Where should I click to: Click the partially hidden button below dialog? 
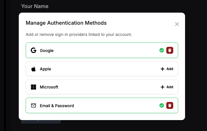point(41,122)
